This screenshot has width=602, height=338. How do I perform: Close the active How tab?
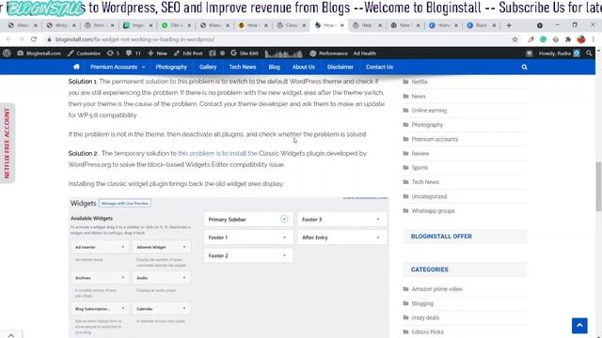tap(342, 25)
